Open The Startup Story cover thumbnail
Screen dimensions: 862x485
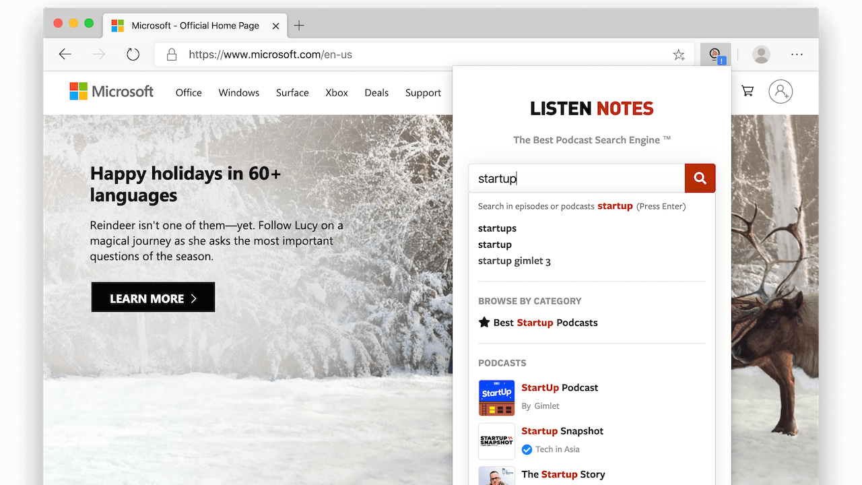coord(496,476)
